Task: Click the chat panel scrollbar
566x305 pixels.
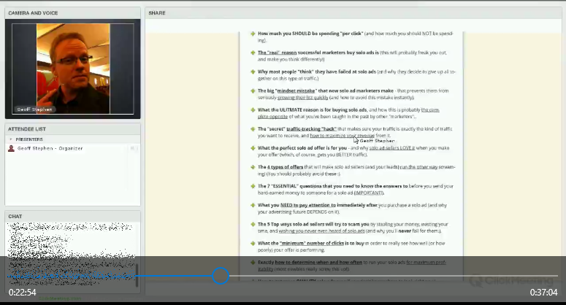Action: 137,275
